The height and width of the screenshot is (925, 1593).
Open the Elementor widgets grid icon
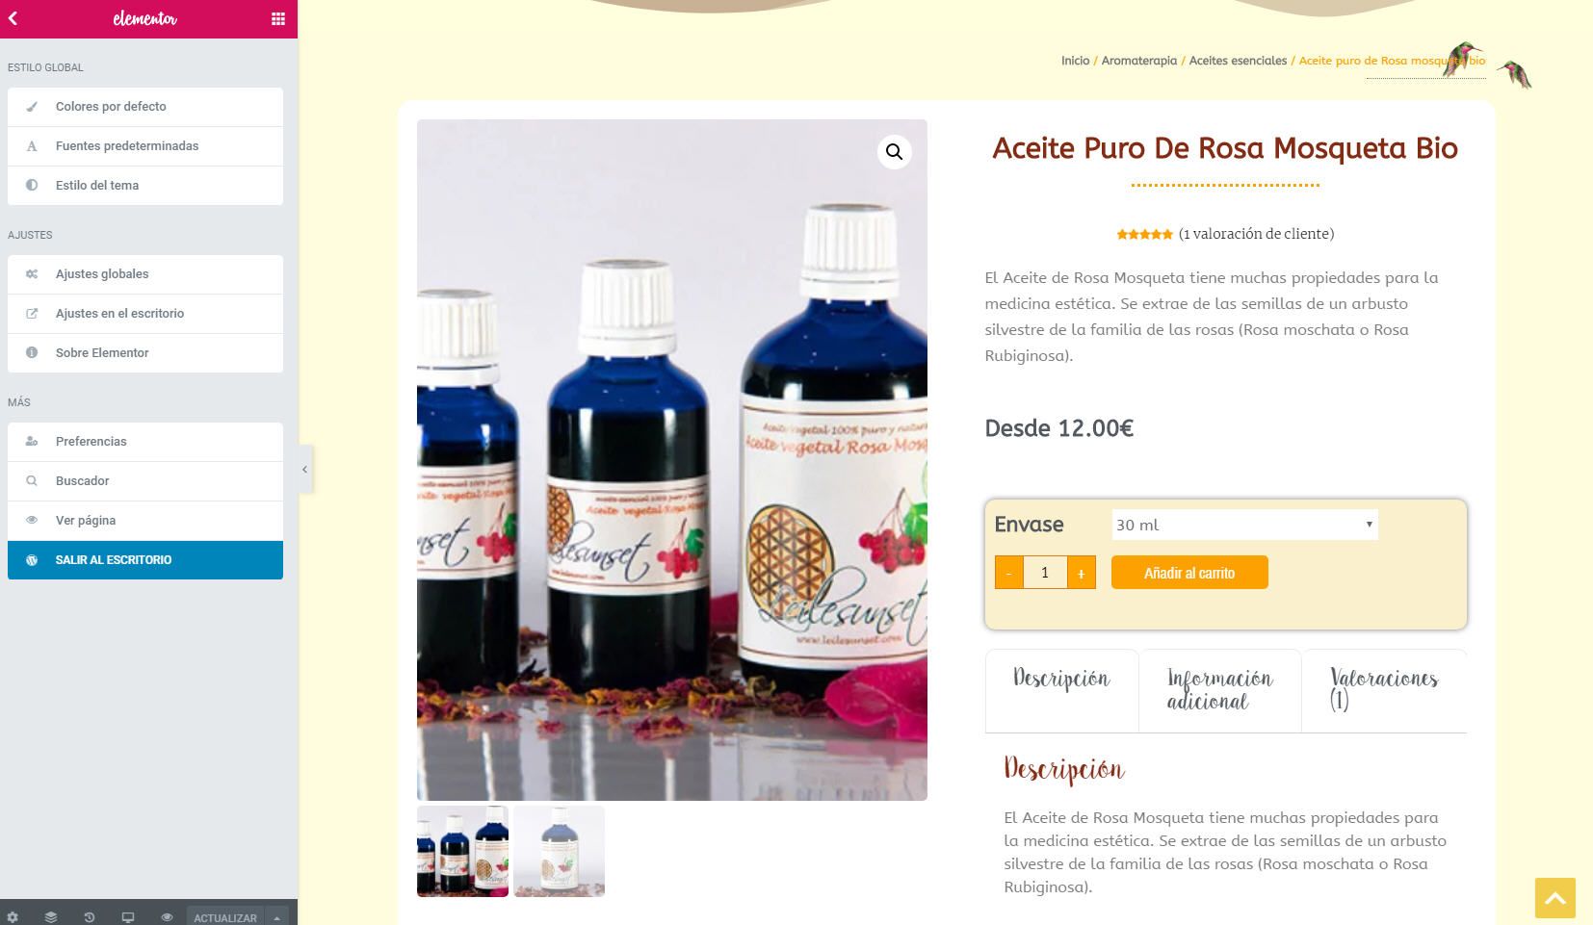click(277, 18)
